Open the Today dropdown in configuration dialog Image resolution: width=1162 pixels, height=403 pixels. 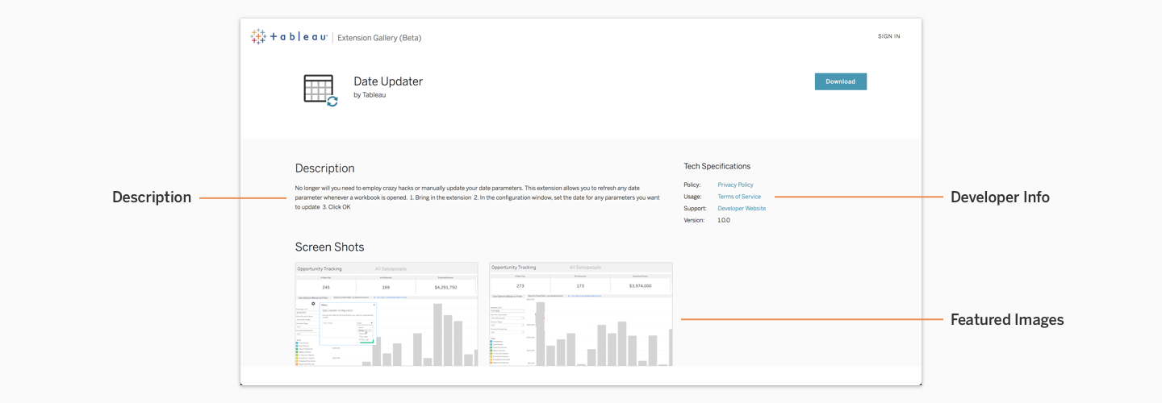click(x=365, y=322)
